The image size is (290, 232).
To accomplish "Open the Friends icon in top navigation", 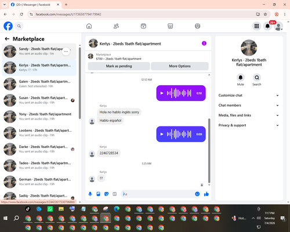I will [x=116, y=26].
